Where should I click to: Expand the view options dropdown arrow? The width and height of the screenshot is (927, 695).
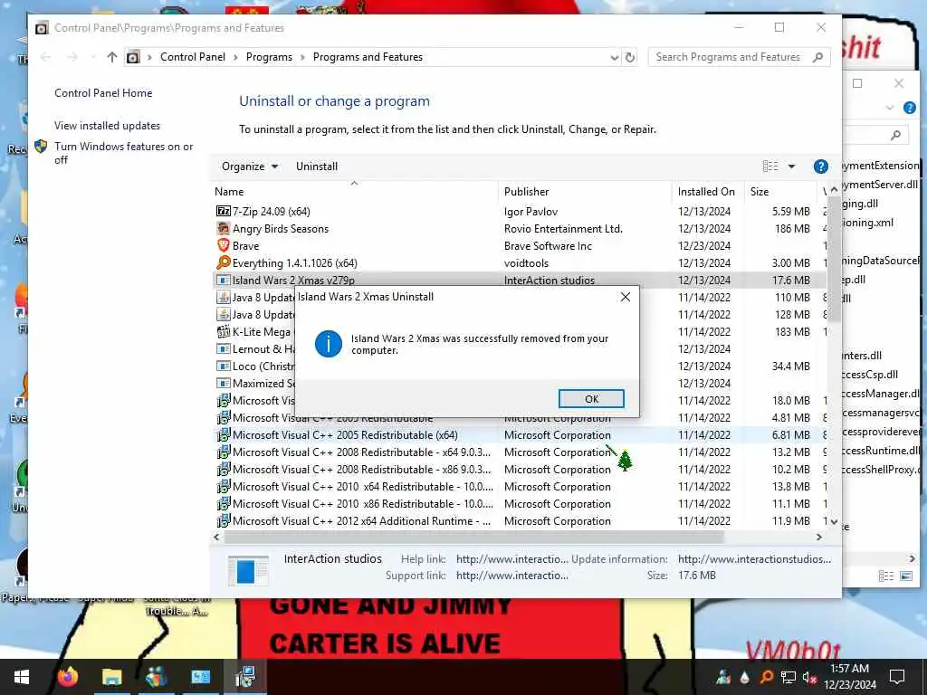[x=791, y=167]
